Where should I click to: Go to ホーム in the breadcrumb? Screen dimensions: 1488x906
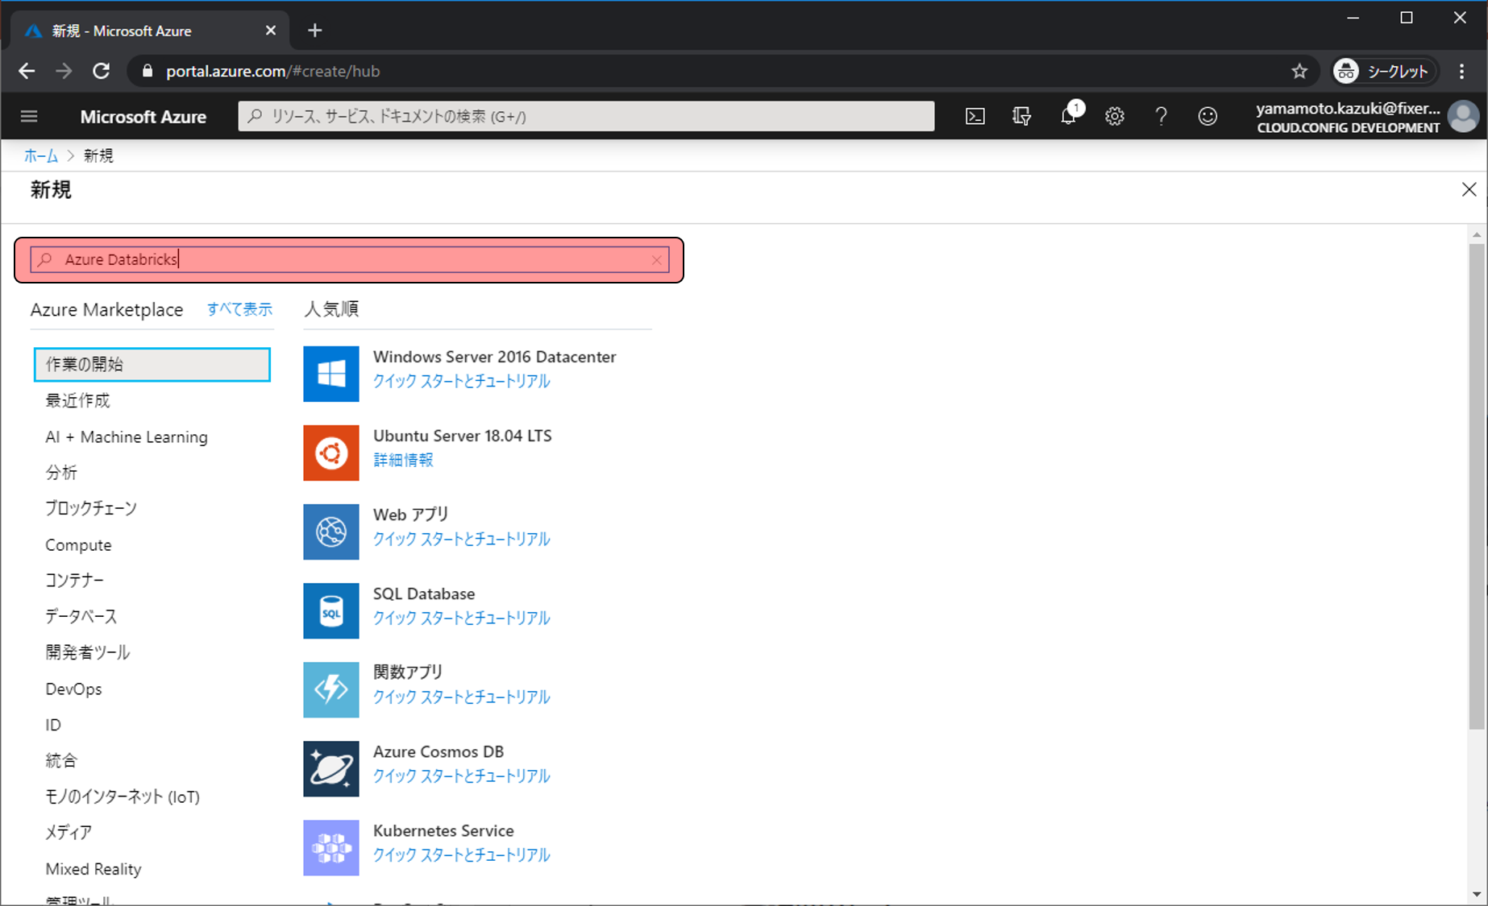40,156
